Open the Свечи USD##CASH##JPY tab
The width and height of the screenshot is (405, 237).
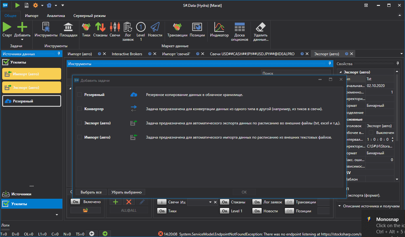click(x=252, y=54)
